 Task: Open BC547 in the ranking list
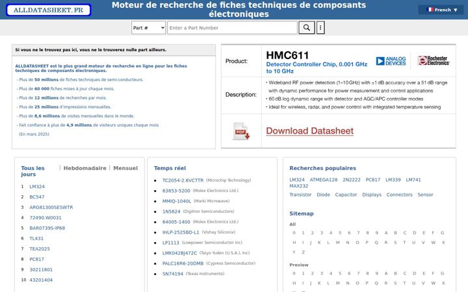point(36,197)
